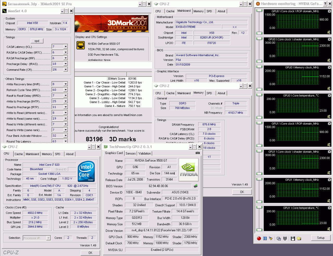Remove the GPU1 Core clock ROP domain graph with its X
The height and width of the screenshot is (256, 333).
coord(329,124)
